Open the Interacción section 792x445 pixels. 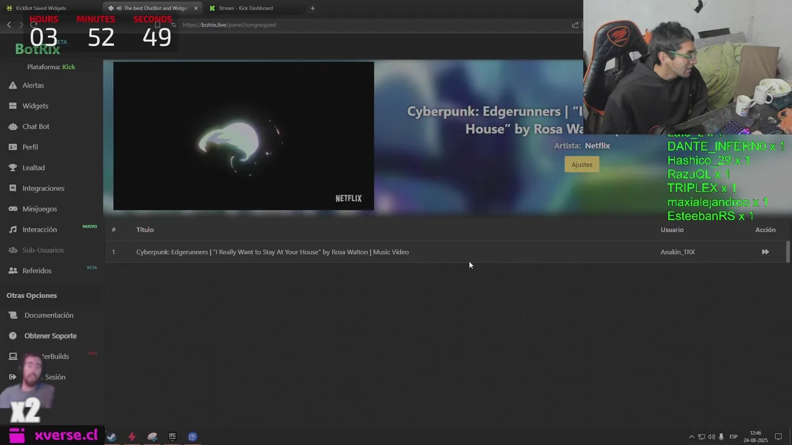pyautogui.click(x=40, y=229)
